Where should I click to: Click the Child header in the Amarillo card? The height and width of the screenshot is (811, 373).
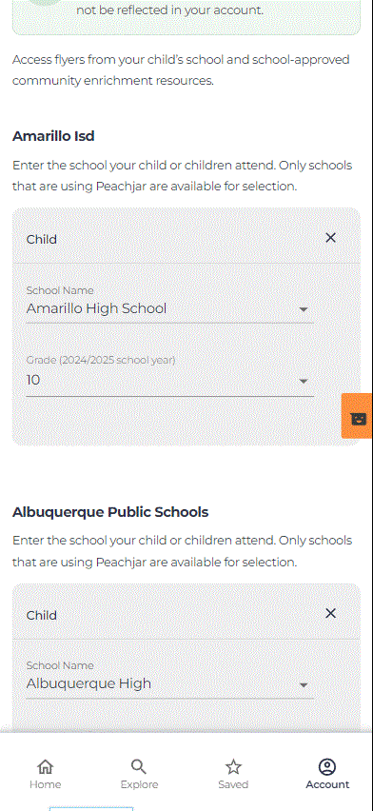tap(41, 239)
